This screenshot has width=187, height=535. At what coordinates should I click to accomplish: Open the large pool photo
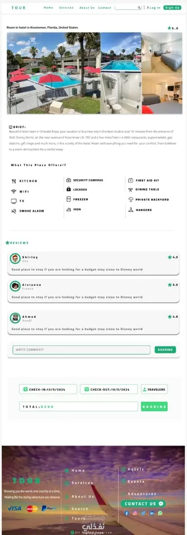click(54, 73)
